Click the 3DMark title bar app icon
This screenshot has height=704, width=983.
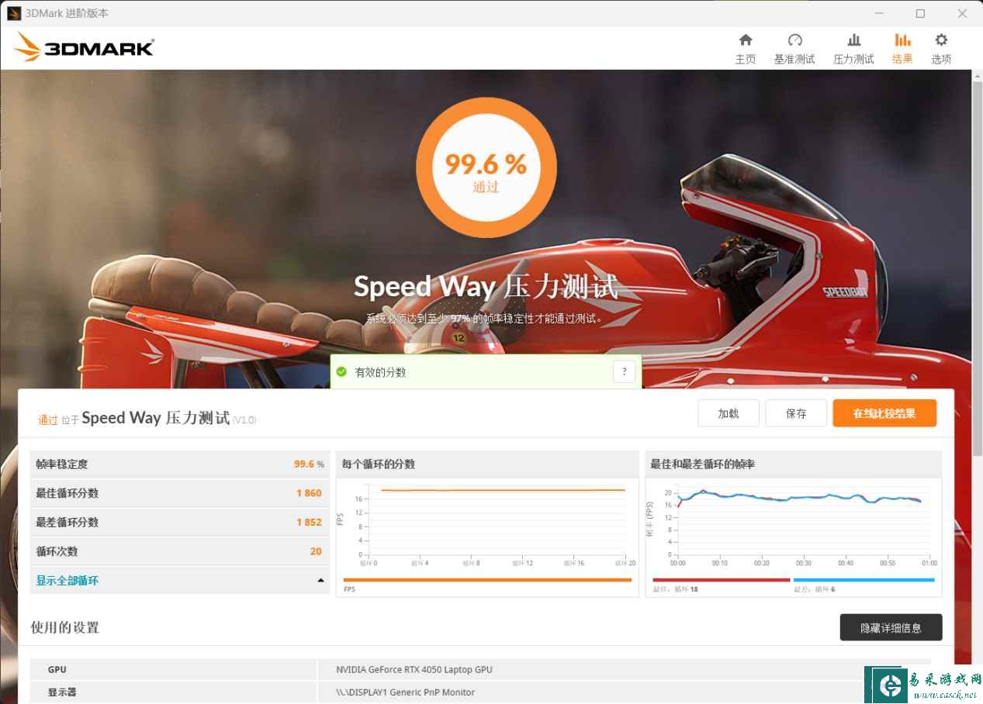pos(14,13)
